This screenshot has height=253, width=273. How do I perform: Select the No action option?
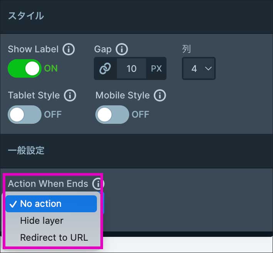(x=51, y=204)
